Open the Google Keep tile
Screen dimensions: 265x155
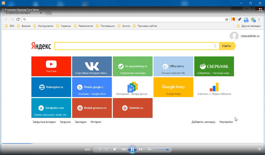click(x=173, y=87)
